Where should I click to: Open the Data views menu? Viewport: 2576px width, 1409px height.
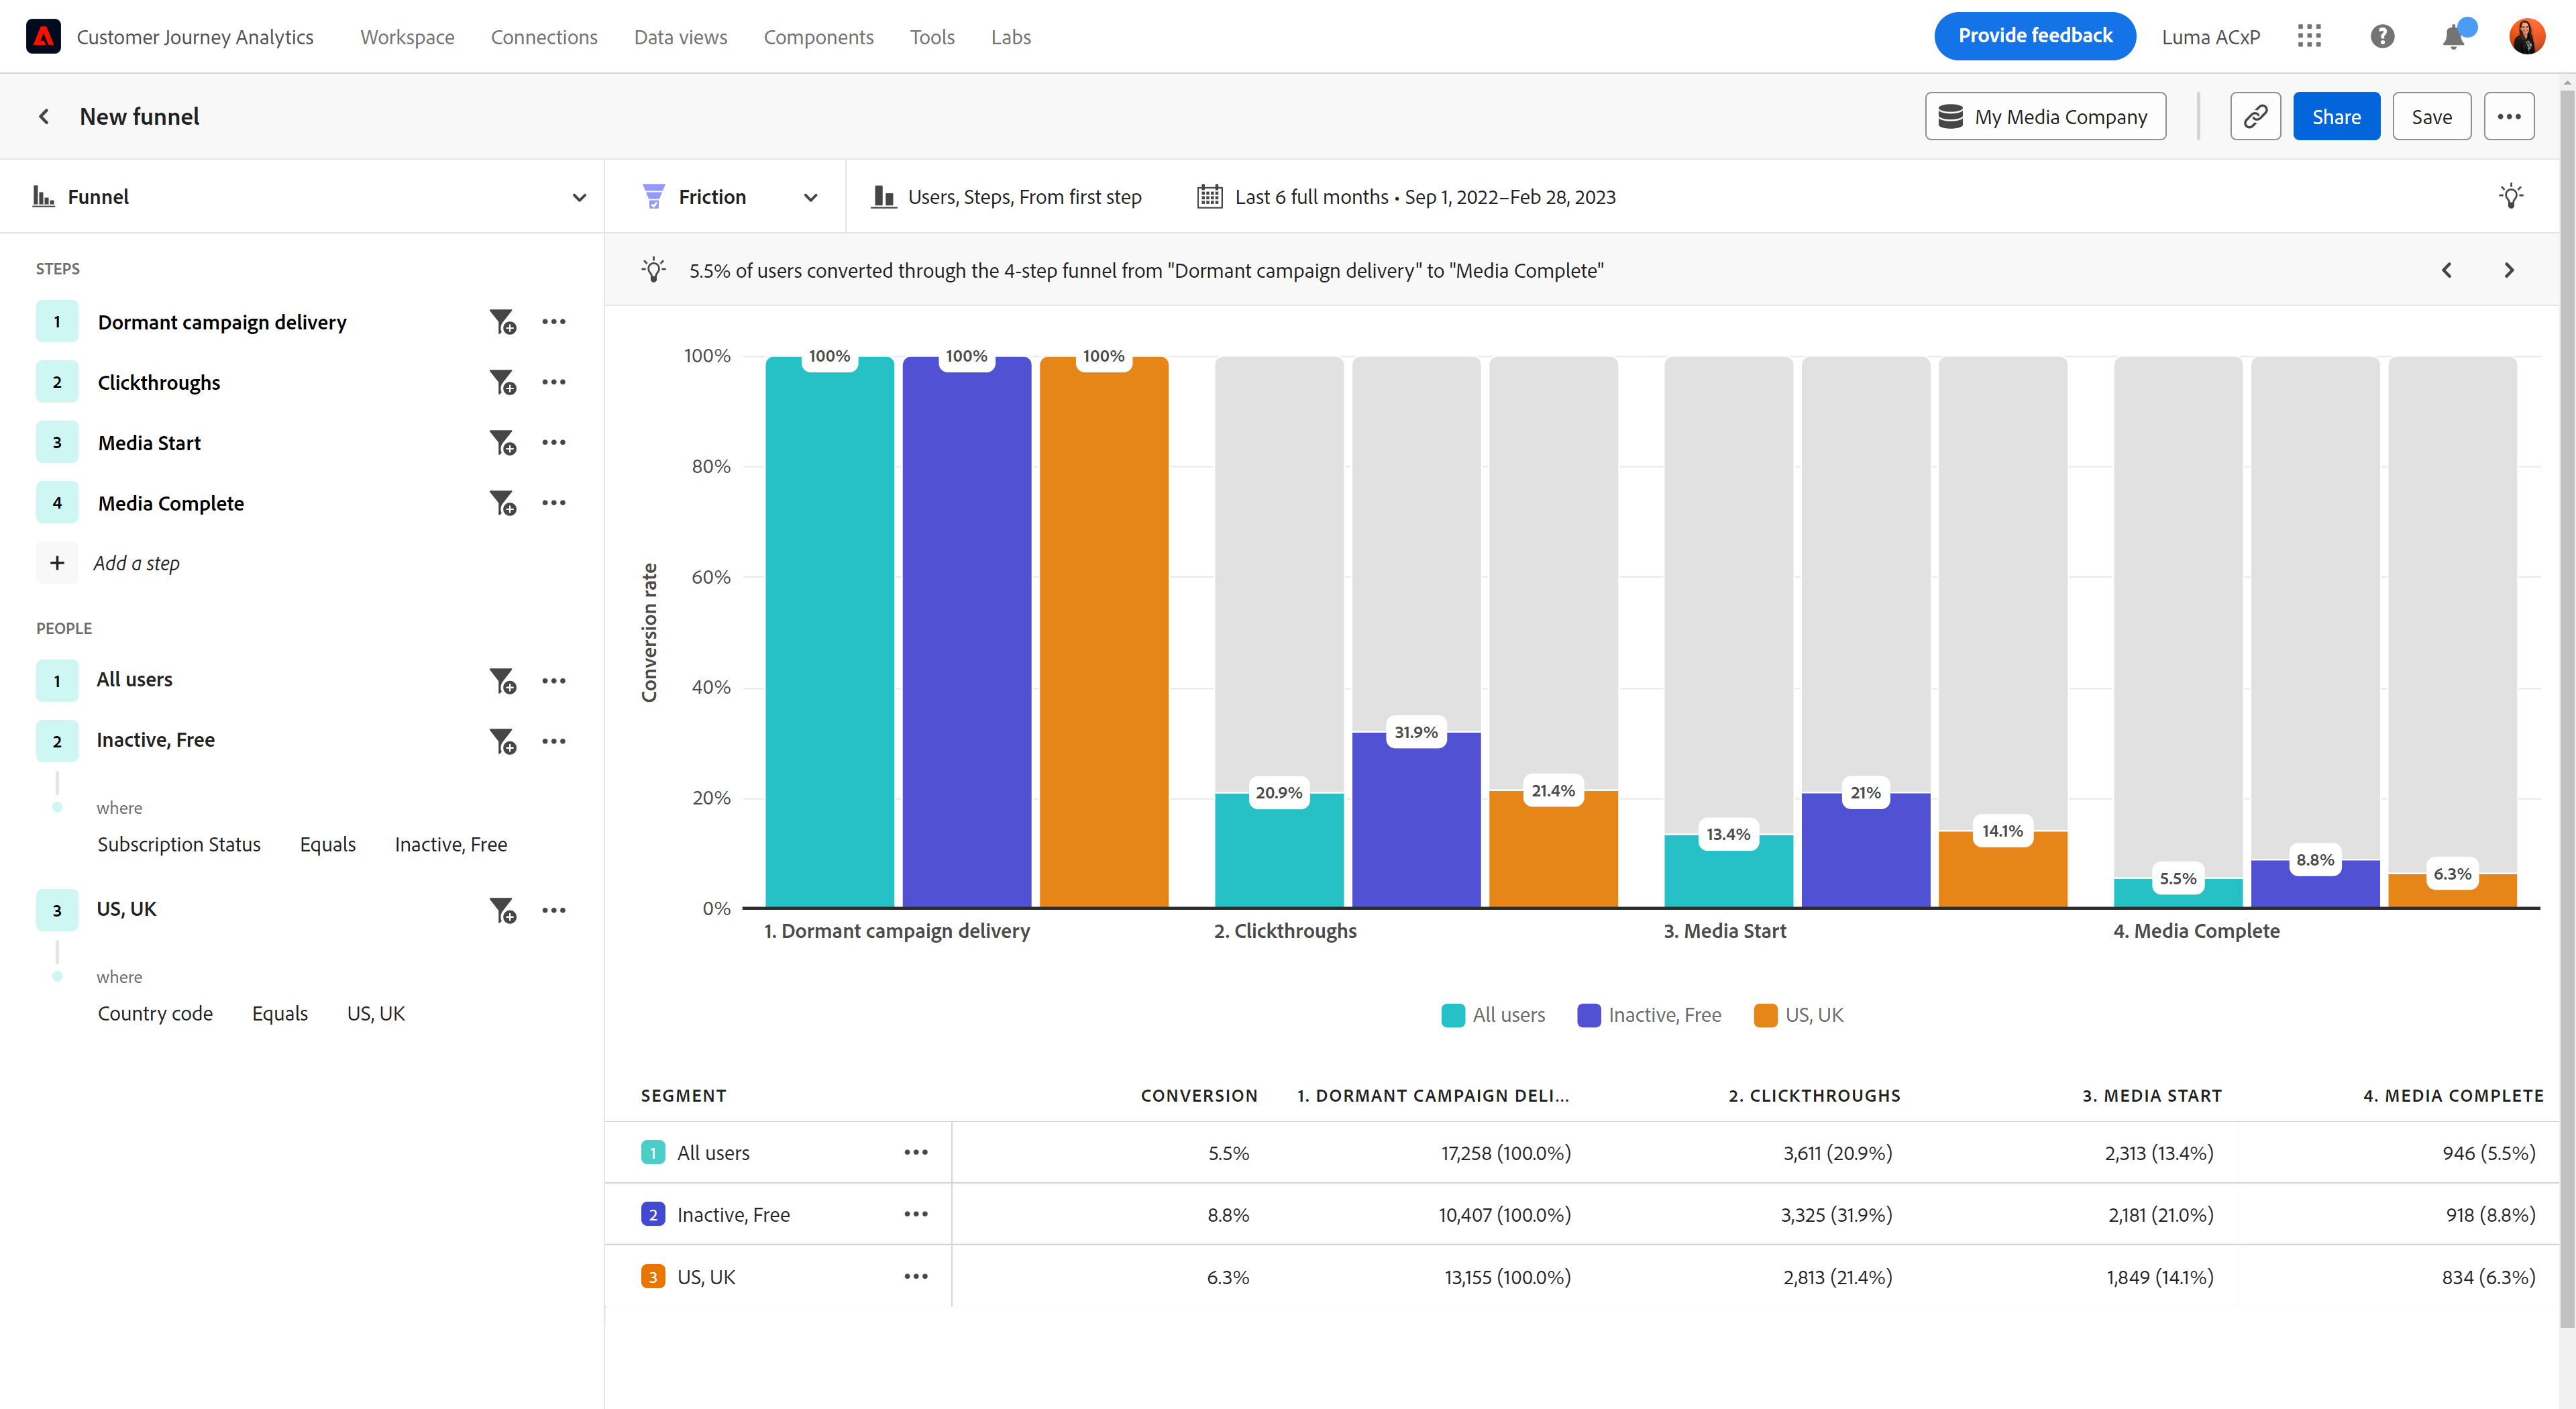tap(680, 37)
